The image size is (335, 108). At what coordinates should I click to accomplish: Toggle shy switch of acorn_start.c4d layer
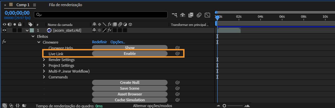click(x=94, y=30)
